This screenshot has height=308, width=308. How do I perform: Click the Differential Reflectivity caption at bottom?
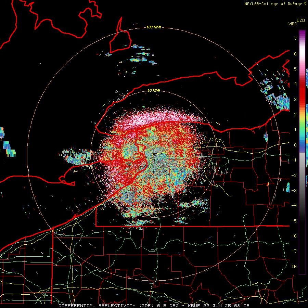coord(154,306)
